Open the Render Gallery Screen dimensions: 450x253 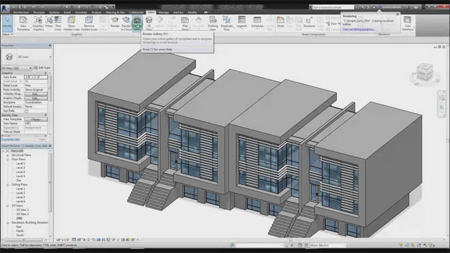tap(137, 23)
